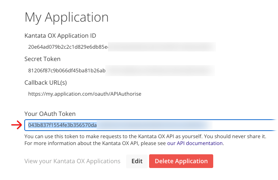The image size is (278, 180).
Task: Open View your Kantata OX Applications link
Action: pos(72,161)
